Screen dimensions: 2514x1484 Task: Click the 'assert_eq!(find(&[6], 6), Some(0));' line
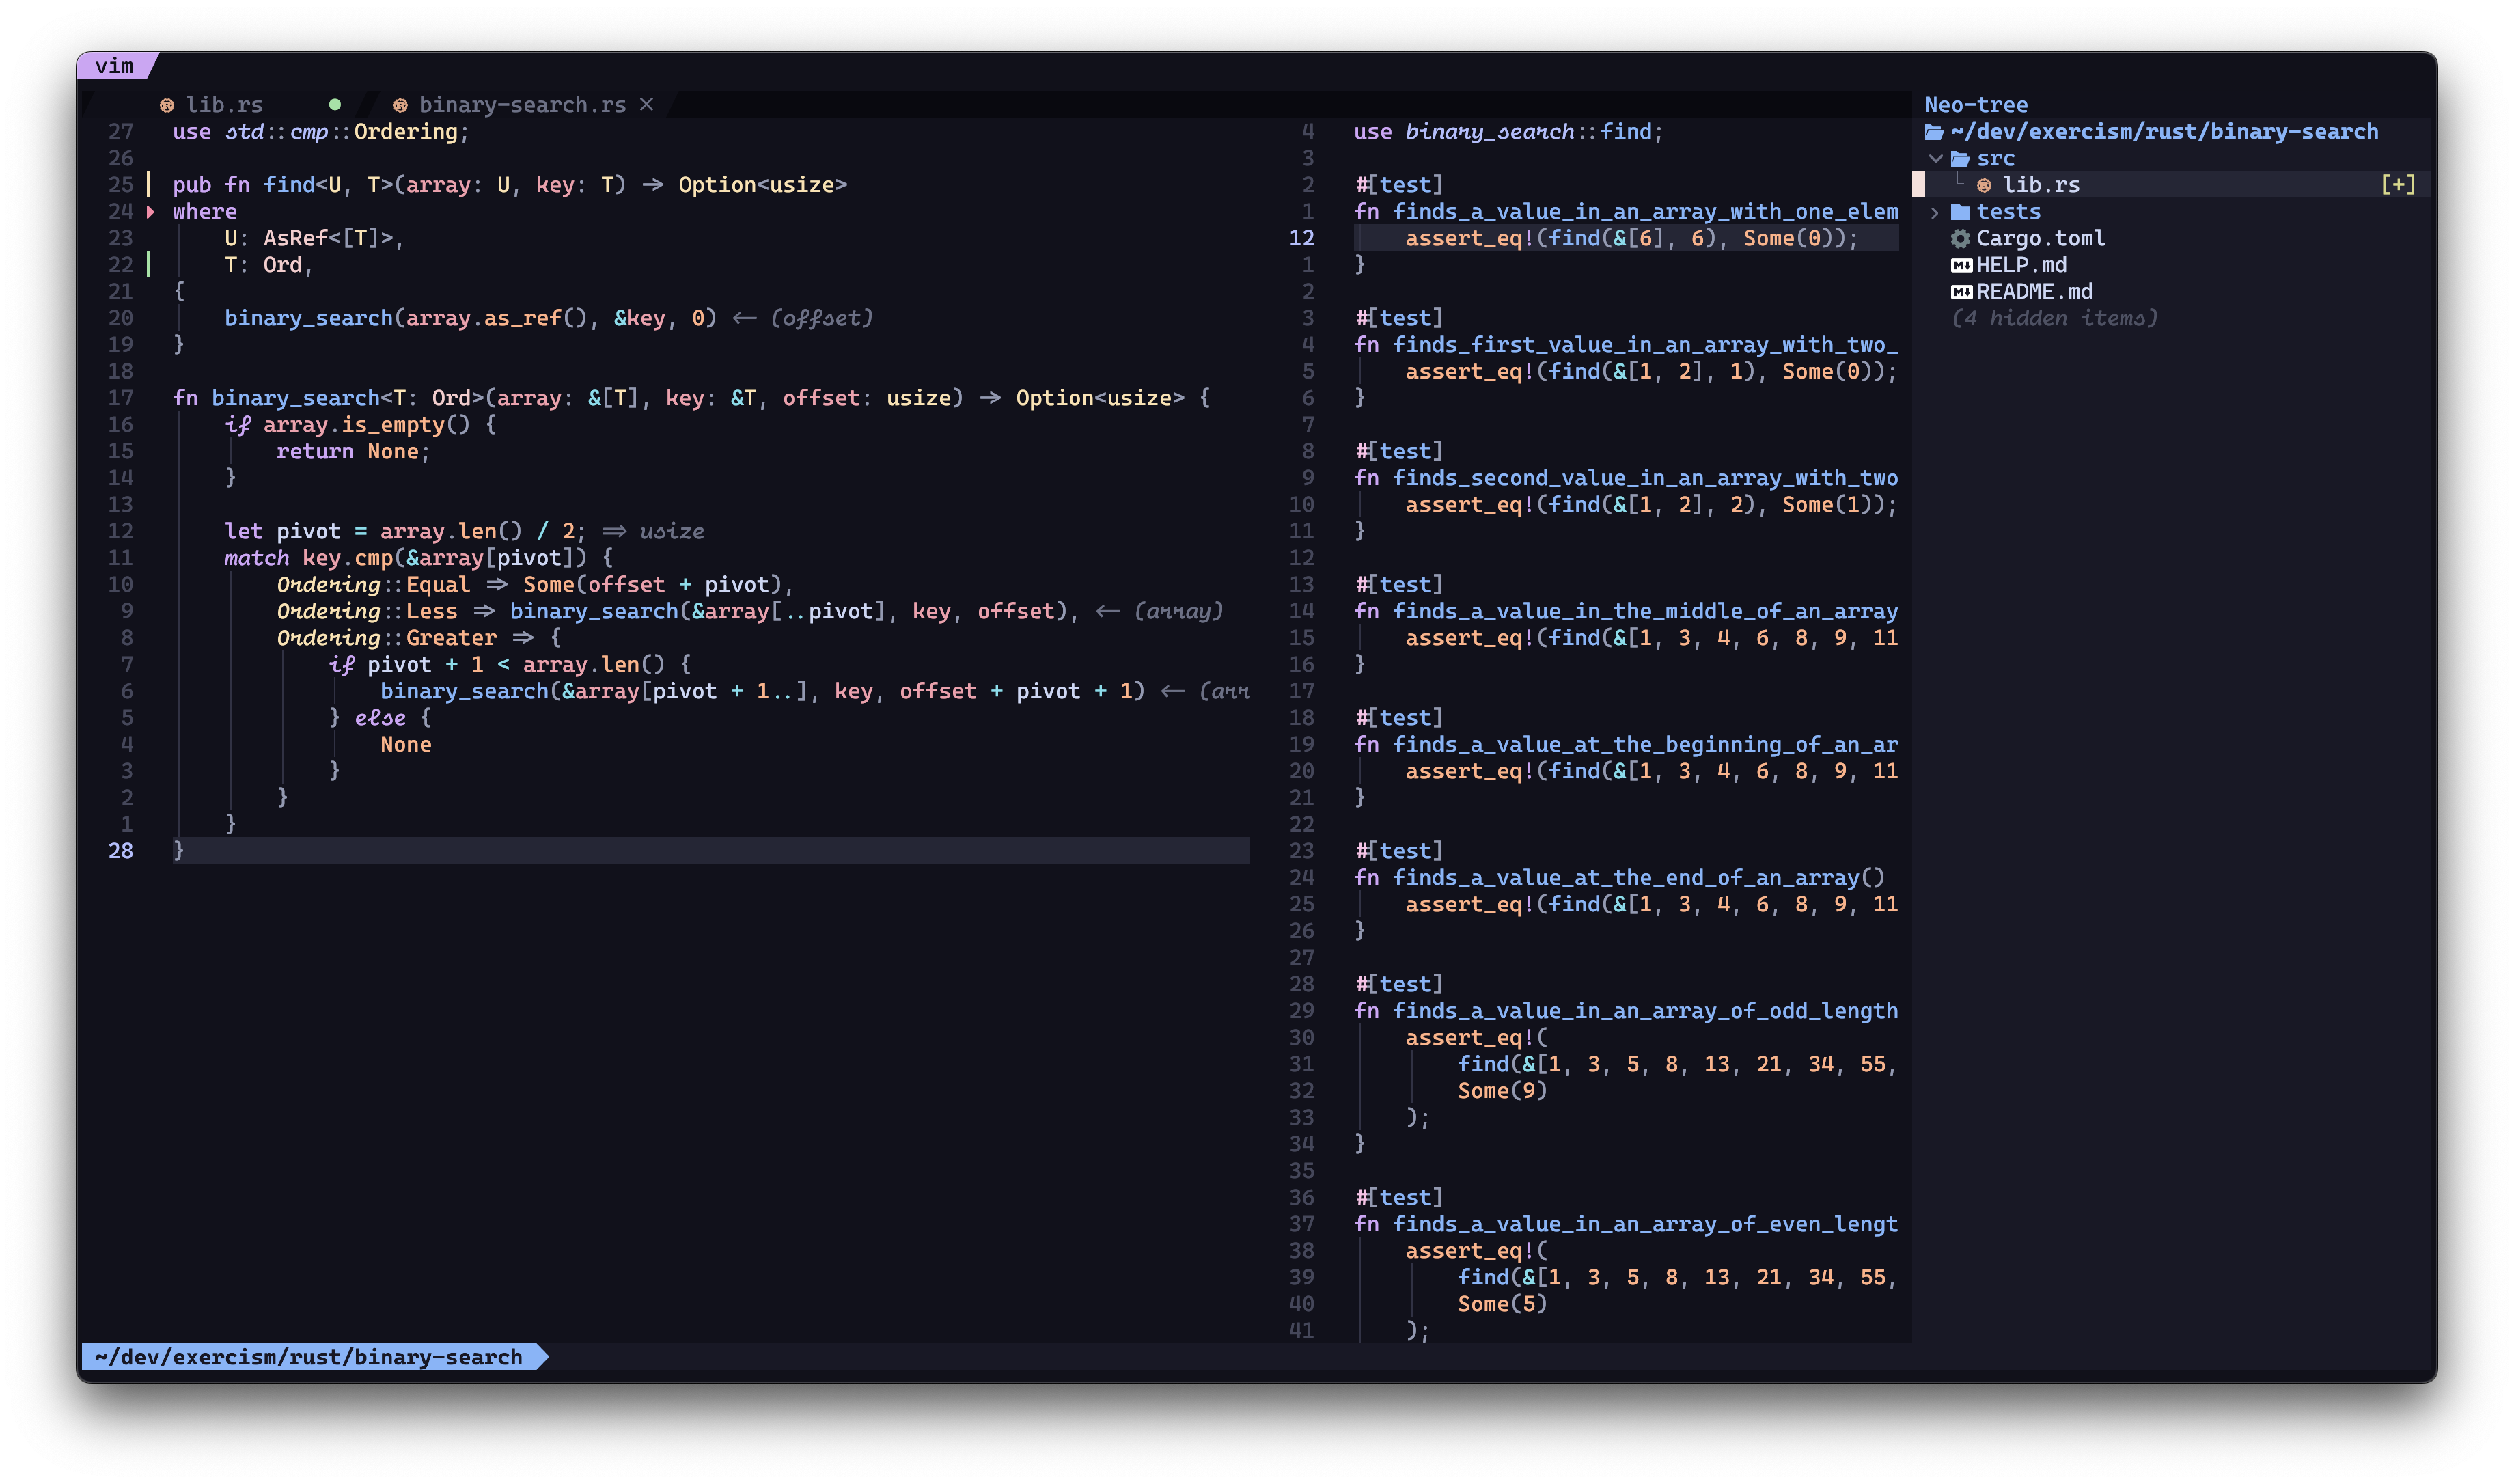1631,238
